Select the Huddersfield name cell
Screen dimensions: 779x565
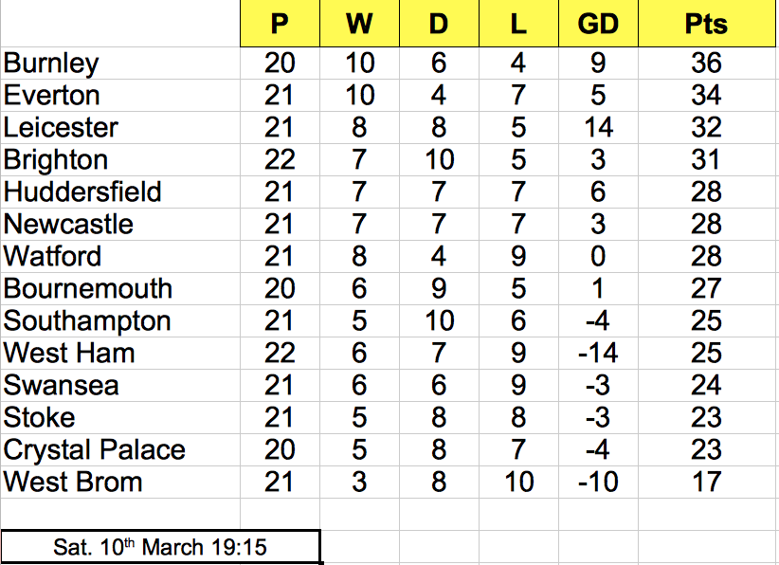coord(120,192)
